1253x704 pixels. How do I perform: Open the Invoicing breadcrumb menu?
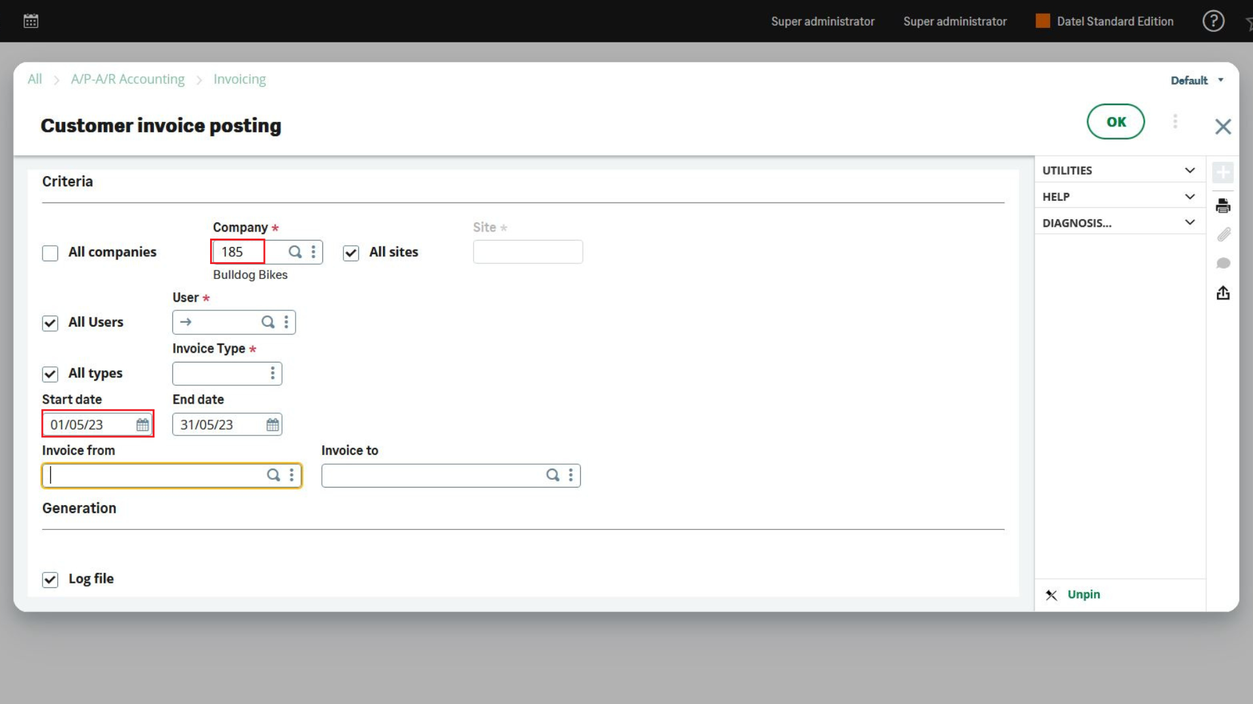click(240, 79)
